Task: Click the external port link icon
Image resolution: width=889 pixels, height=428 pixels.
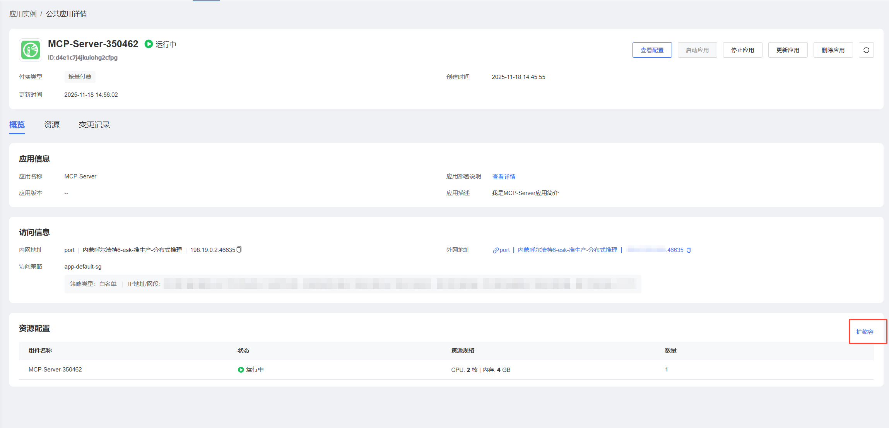Action: pos(496,250)
